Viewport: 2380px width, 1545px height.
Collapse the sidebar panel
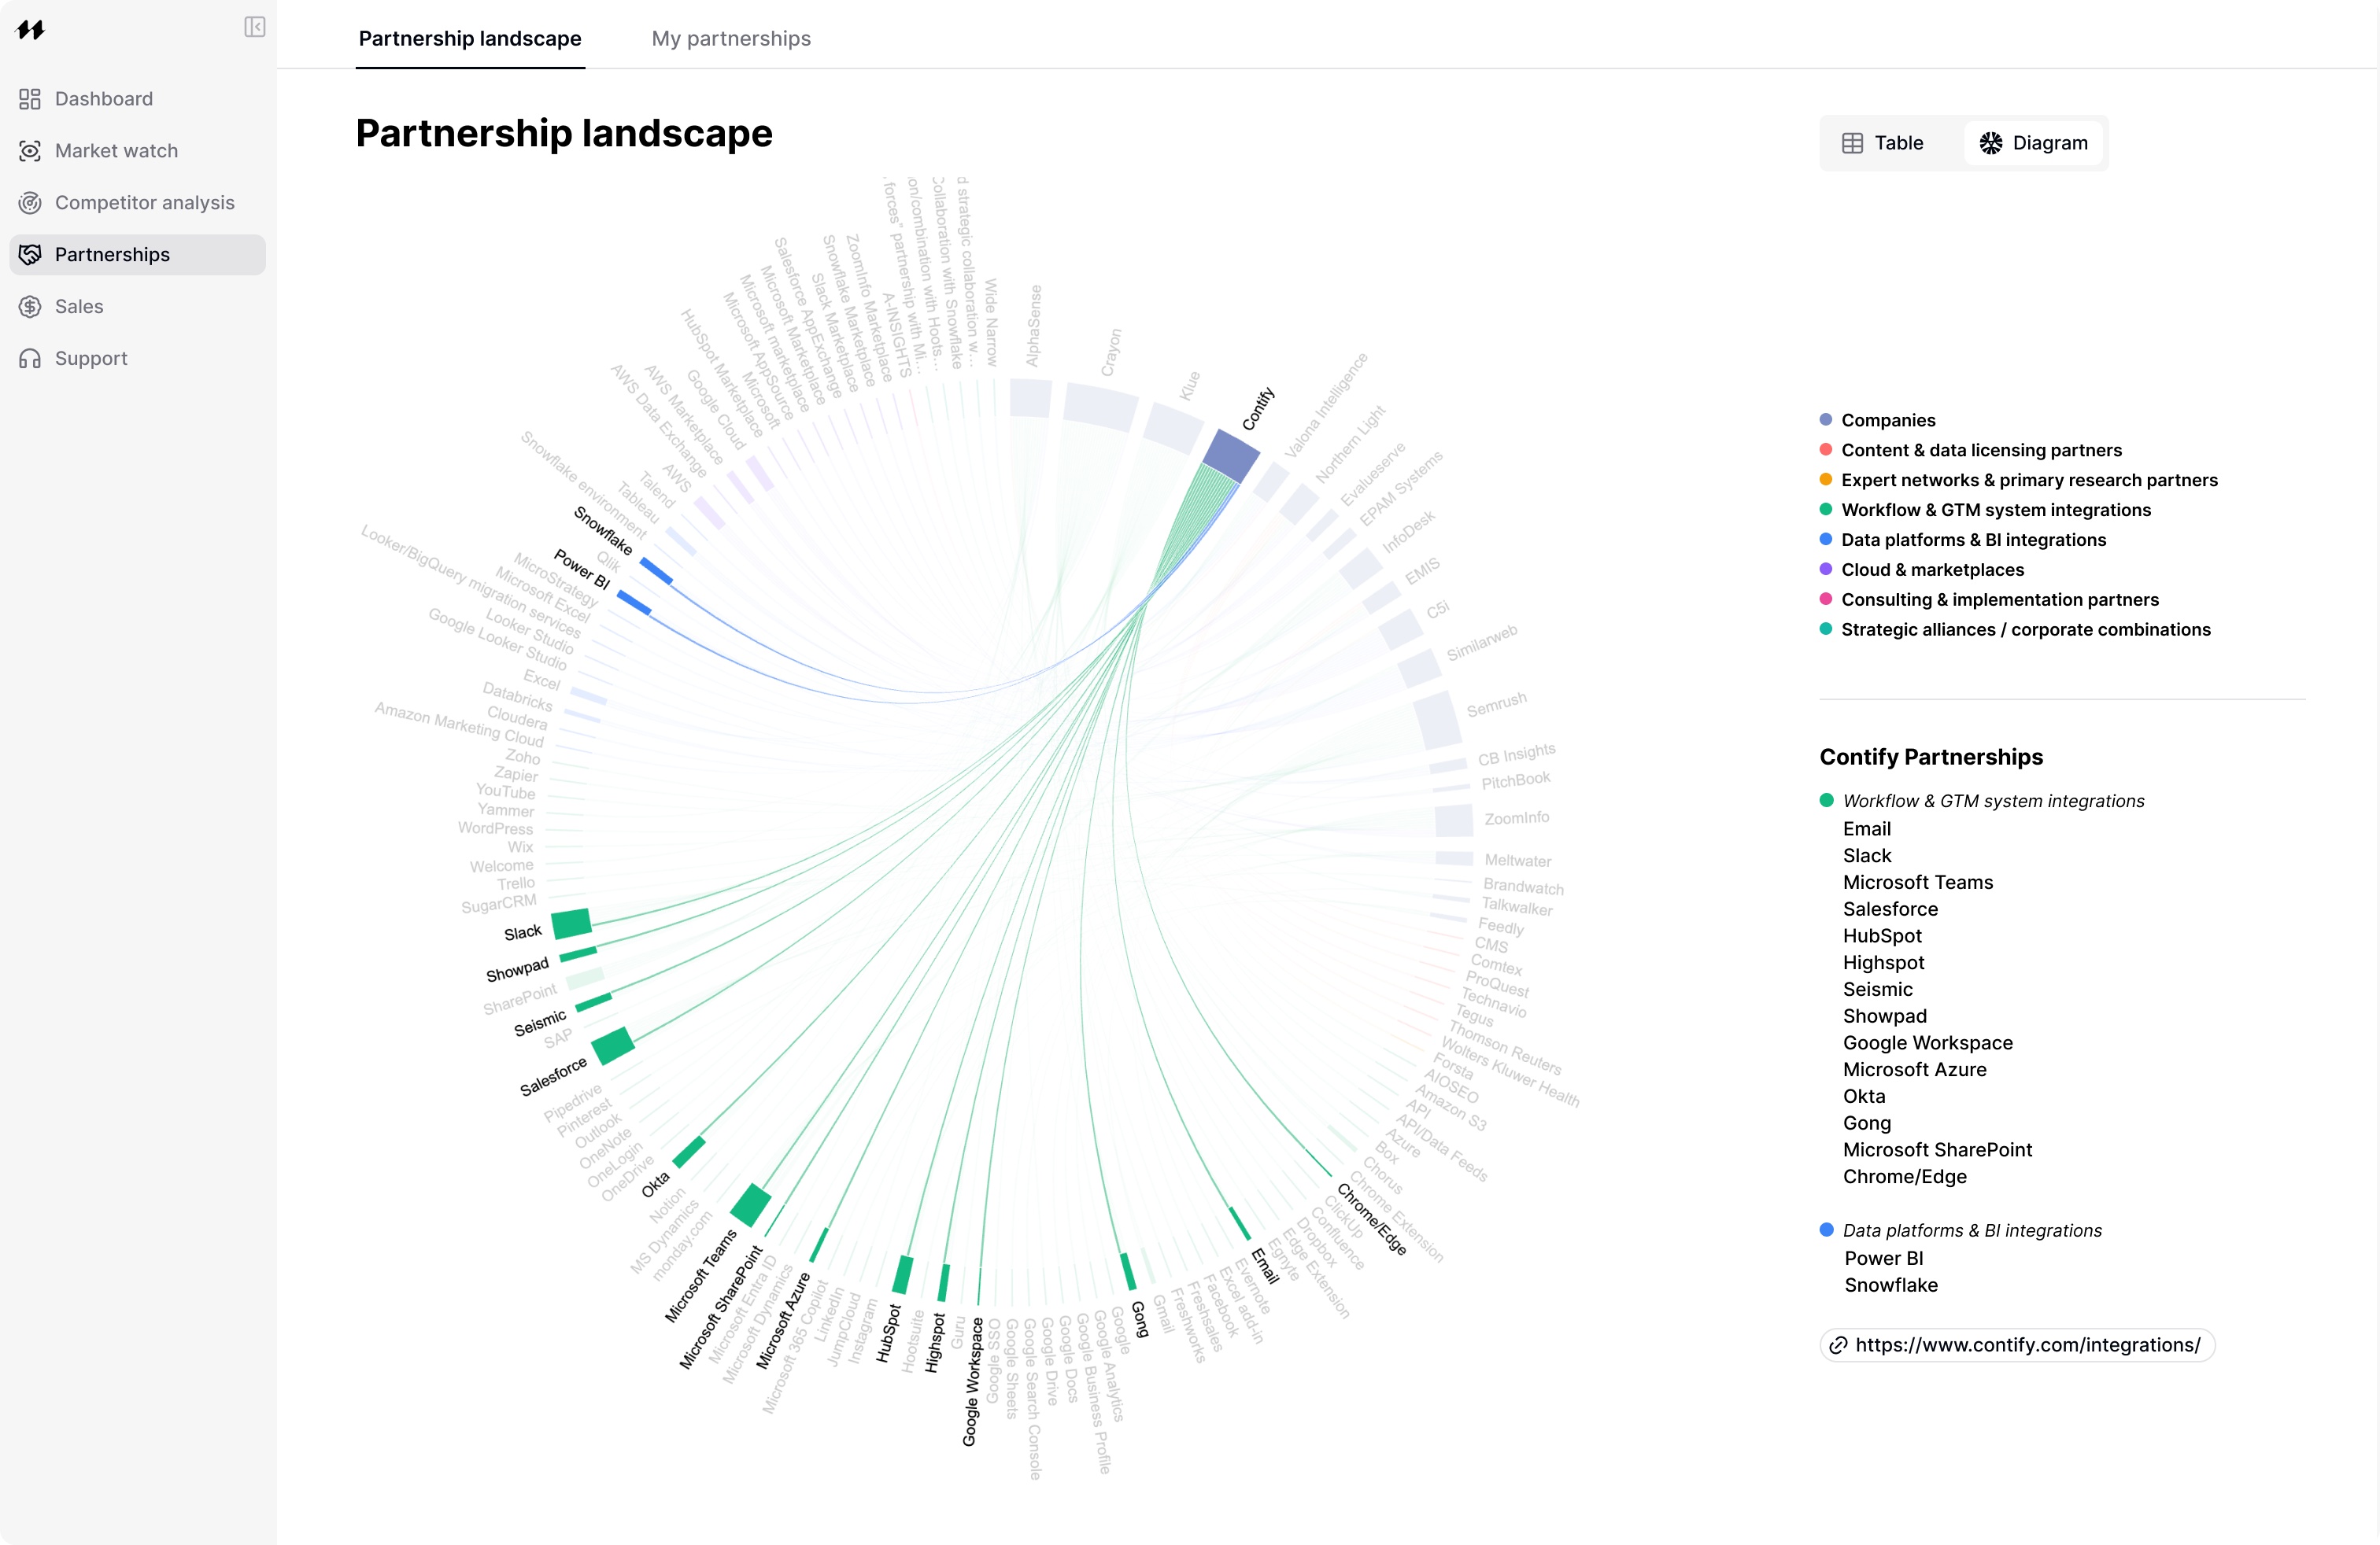(x=254, y=27)
